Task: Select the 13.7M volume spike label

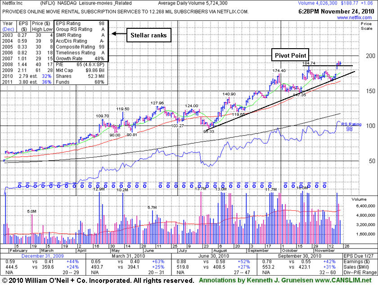Action: (x=201, y=189)
